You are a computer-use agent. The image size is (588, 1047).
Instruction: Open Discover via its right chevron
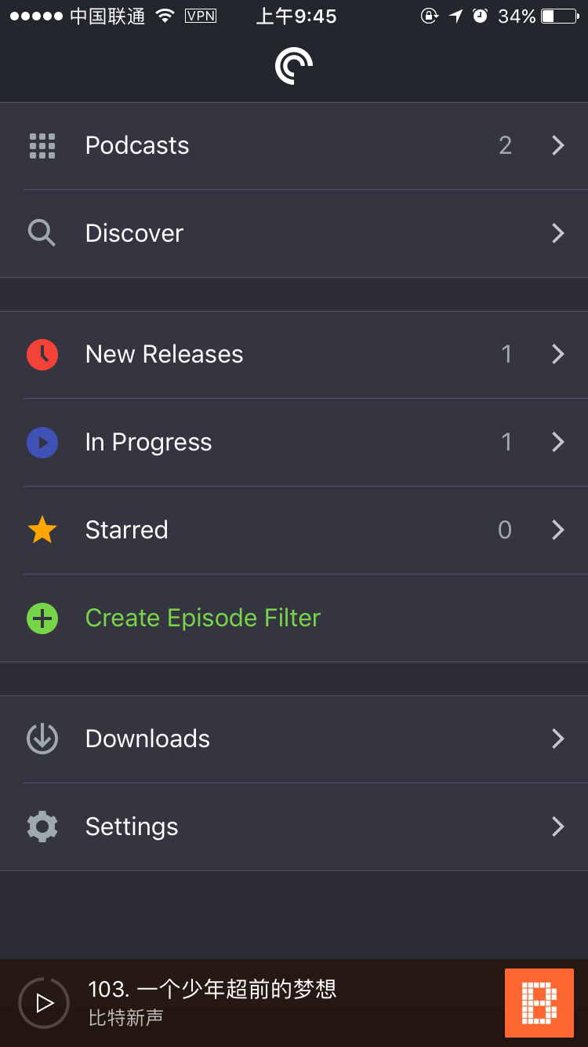[557, 233]
